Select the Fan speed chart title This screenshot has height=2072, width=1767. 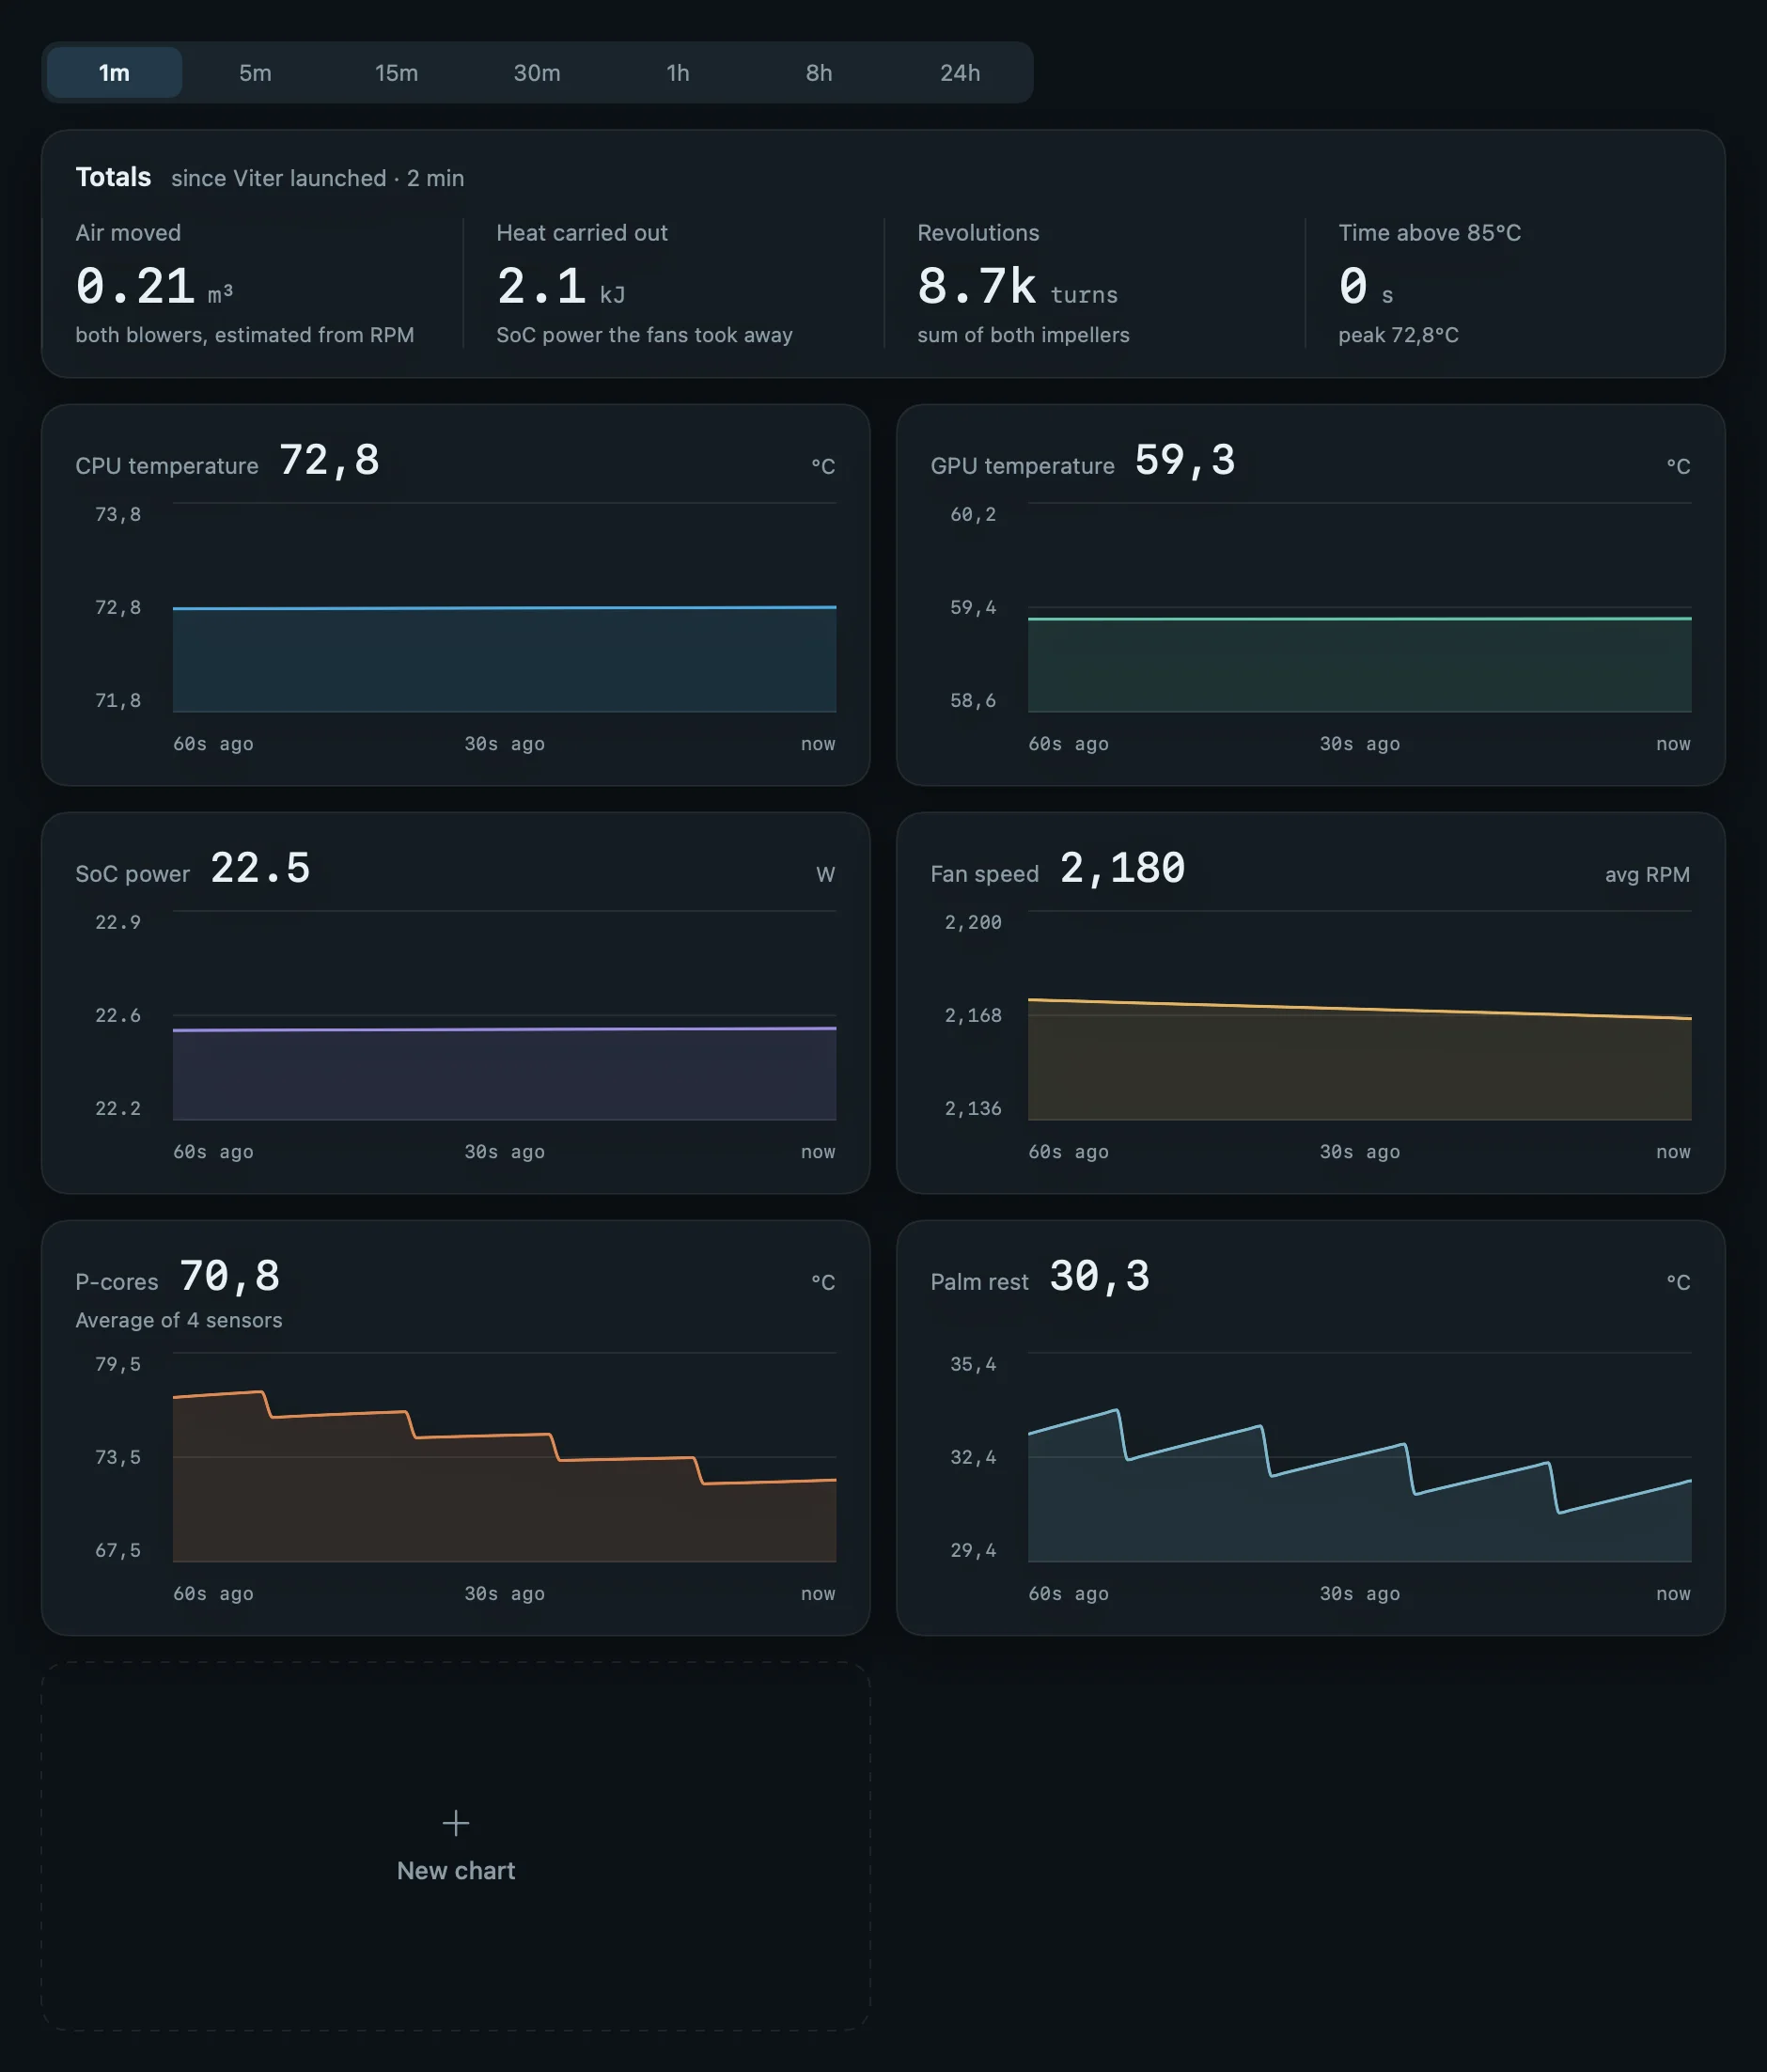(984, 874)
